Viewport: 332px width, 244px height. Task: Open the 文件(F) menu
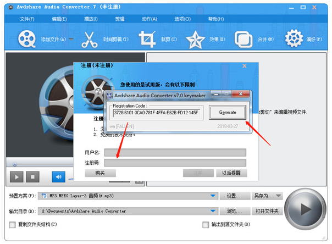tap(27, 19)
